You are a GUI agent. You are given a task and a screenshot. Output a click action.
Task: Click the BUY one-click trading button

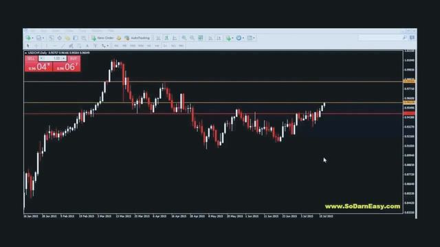(x=74, y=58)
